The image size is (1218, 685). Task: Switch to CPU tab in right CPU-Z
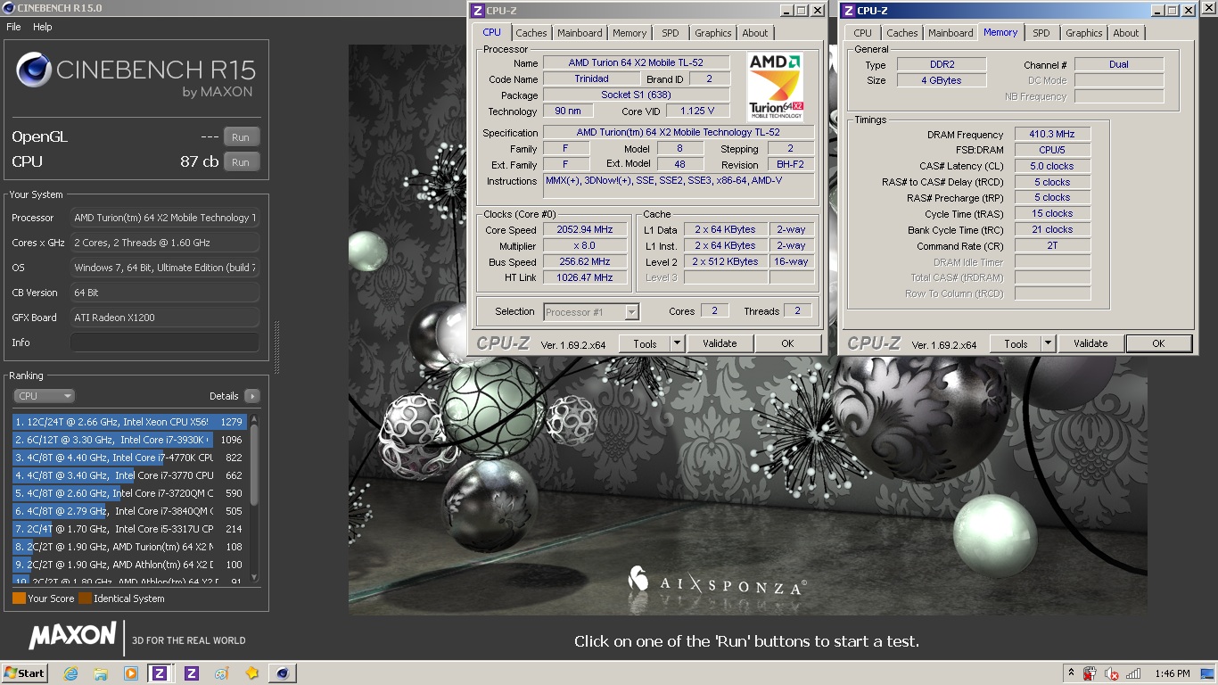click(x=863, y=33)
